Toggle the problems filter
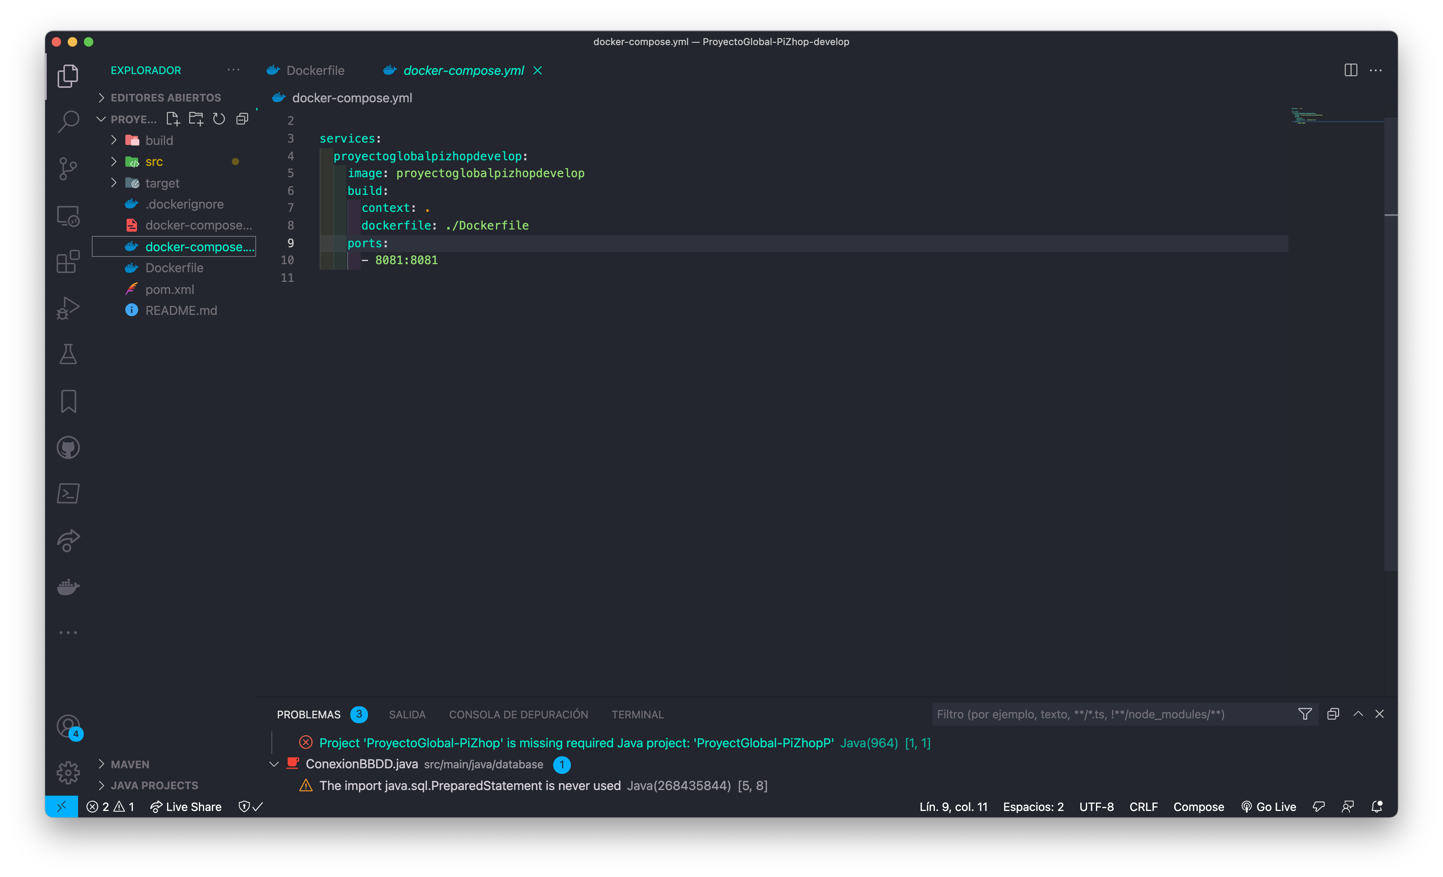Screen dimensions: 1443x877 pyautogui.click(x=1305, y=714)
